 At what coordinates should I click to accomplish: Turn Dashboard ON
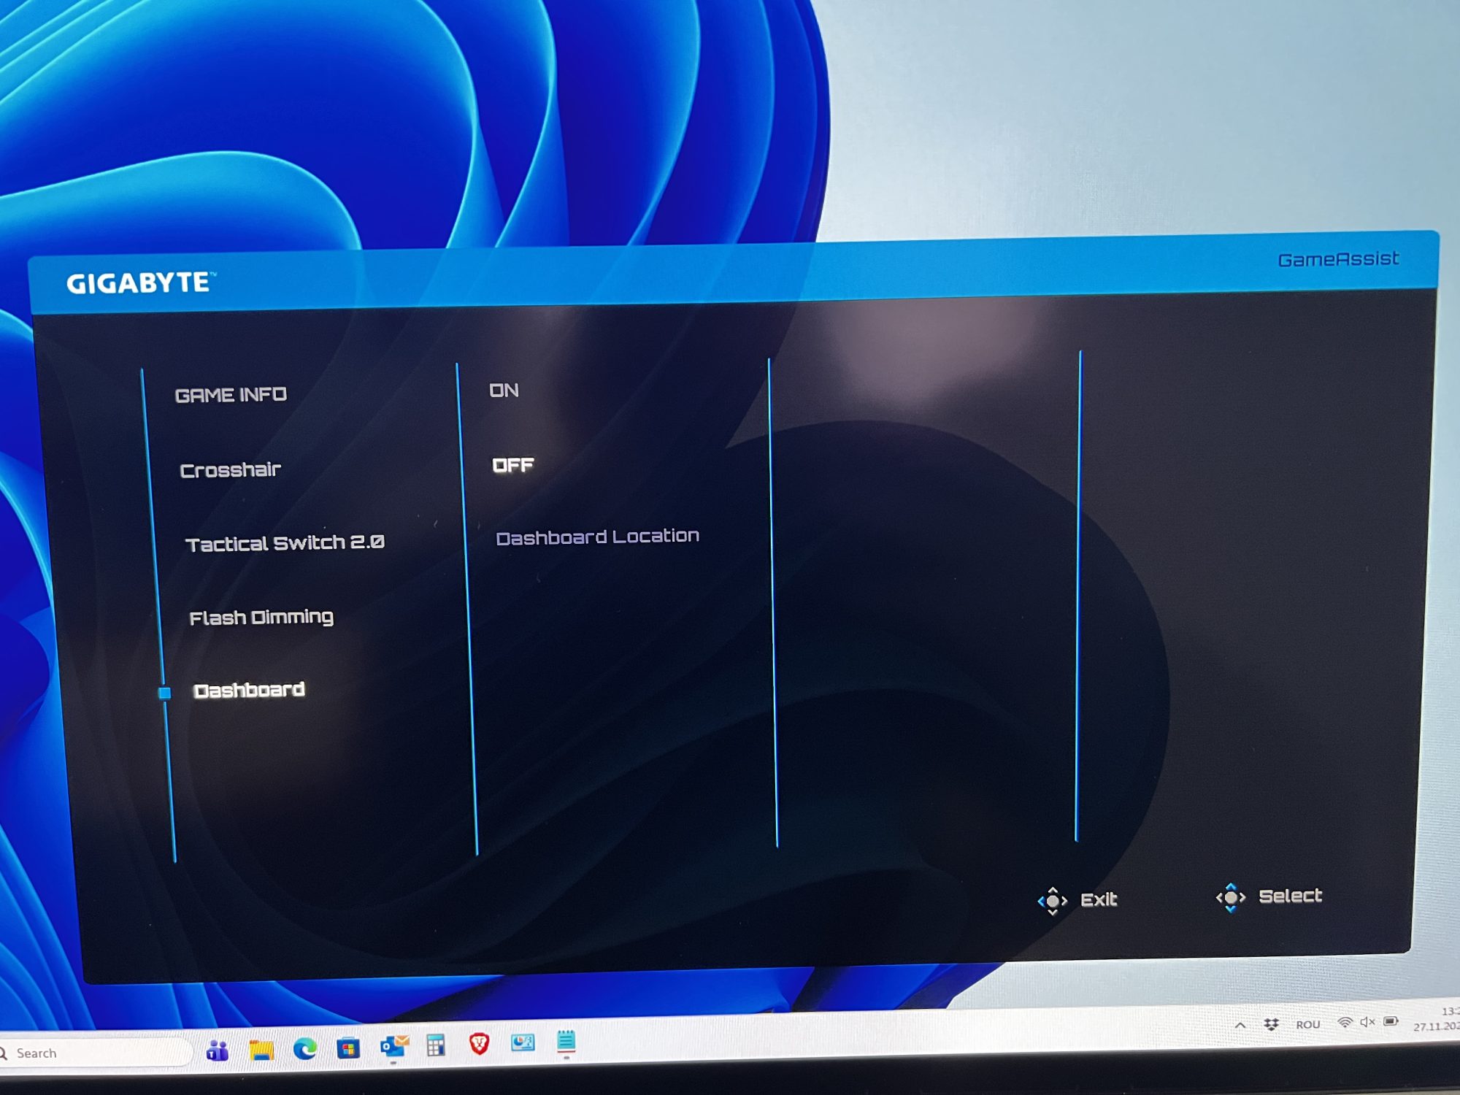(x=504, y=391)
